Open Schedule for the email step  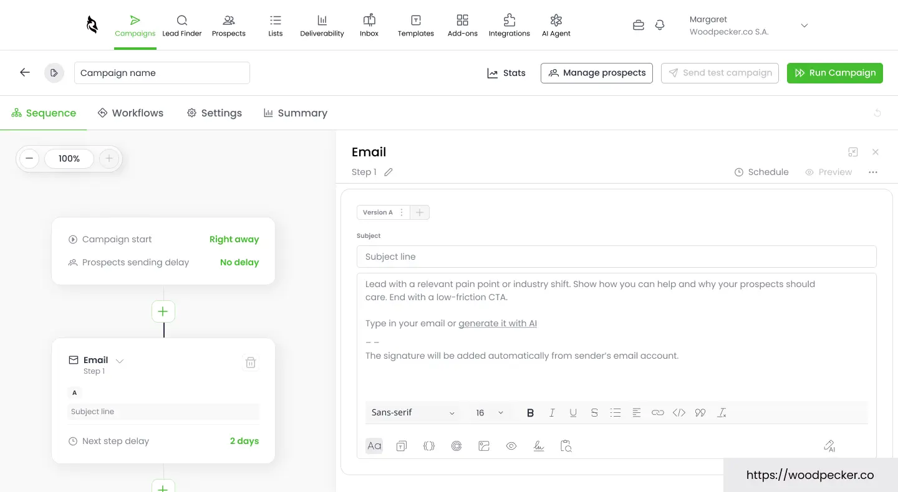[x=761, y=172]
